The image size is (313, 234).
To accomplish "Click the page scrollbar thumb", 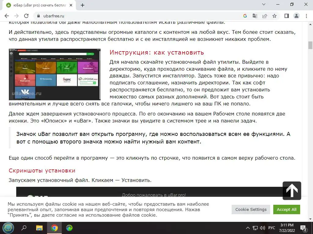I will coord(310,45).
